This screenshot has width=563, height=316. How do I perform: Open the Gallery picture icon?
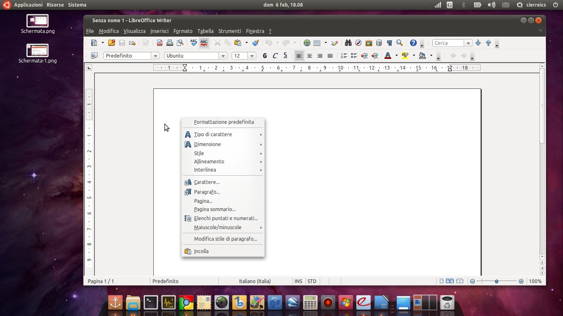pos(369,43)
